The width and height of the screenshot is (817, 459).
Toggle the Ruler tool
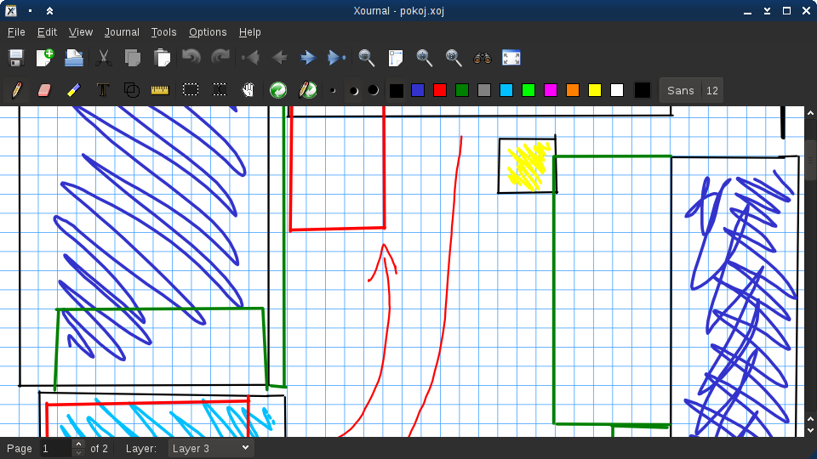[x=160, y=91]
